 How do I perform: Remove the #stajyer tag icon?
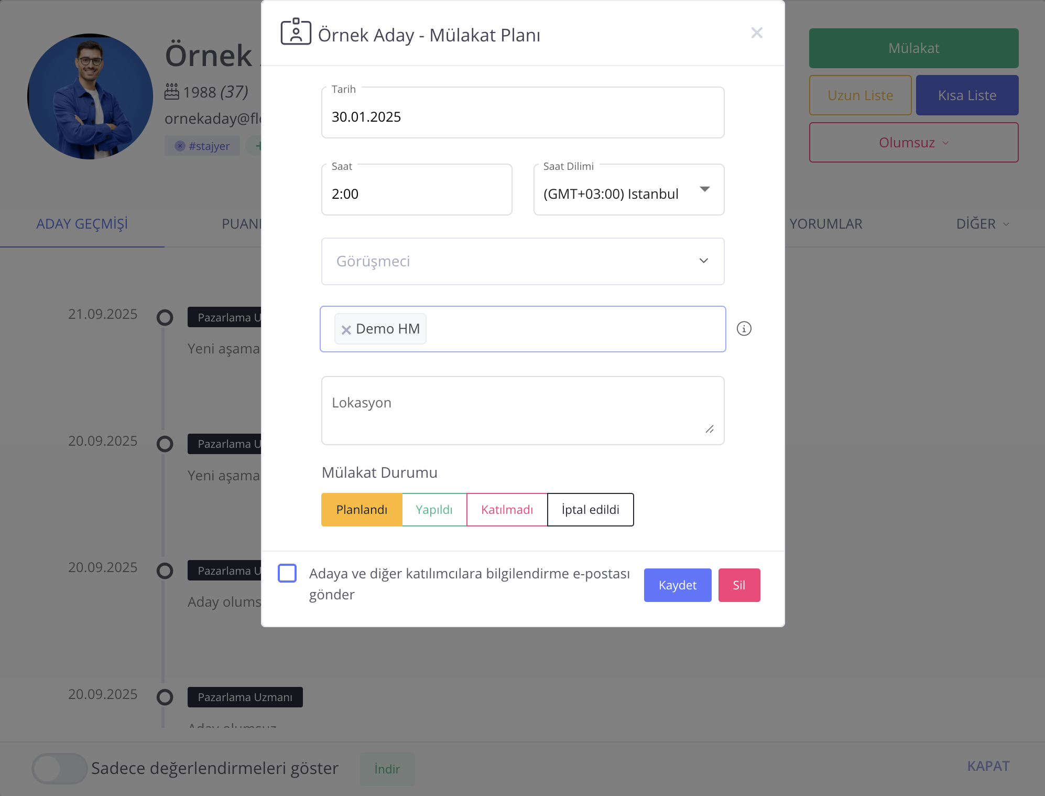pos(180,146)
